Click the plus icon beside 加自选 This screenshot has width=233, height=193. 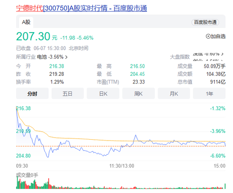point(208,36)
